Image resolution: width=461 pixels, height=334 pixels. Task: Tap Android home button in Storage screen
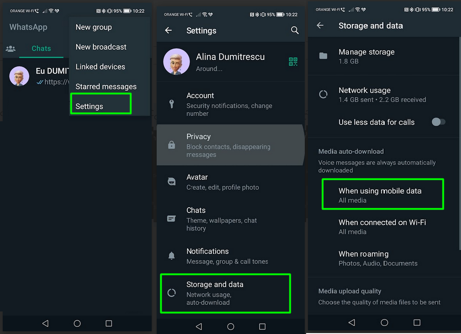(384, 323)
